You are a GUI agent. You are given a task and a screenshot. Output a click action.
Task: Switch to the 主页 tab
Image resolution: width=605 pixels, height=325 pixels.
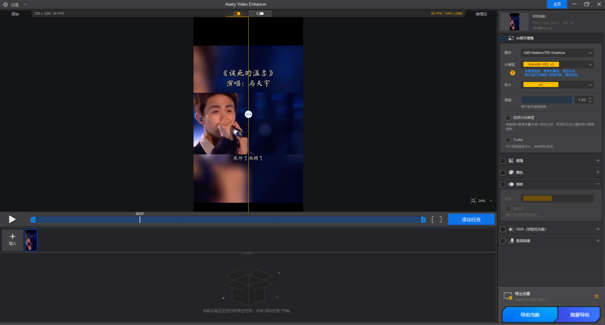point(557,4)
